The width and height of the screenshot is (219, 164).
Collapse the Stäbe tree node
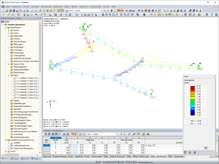[9, 75]
